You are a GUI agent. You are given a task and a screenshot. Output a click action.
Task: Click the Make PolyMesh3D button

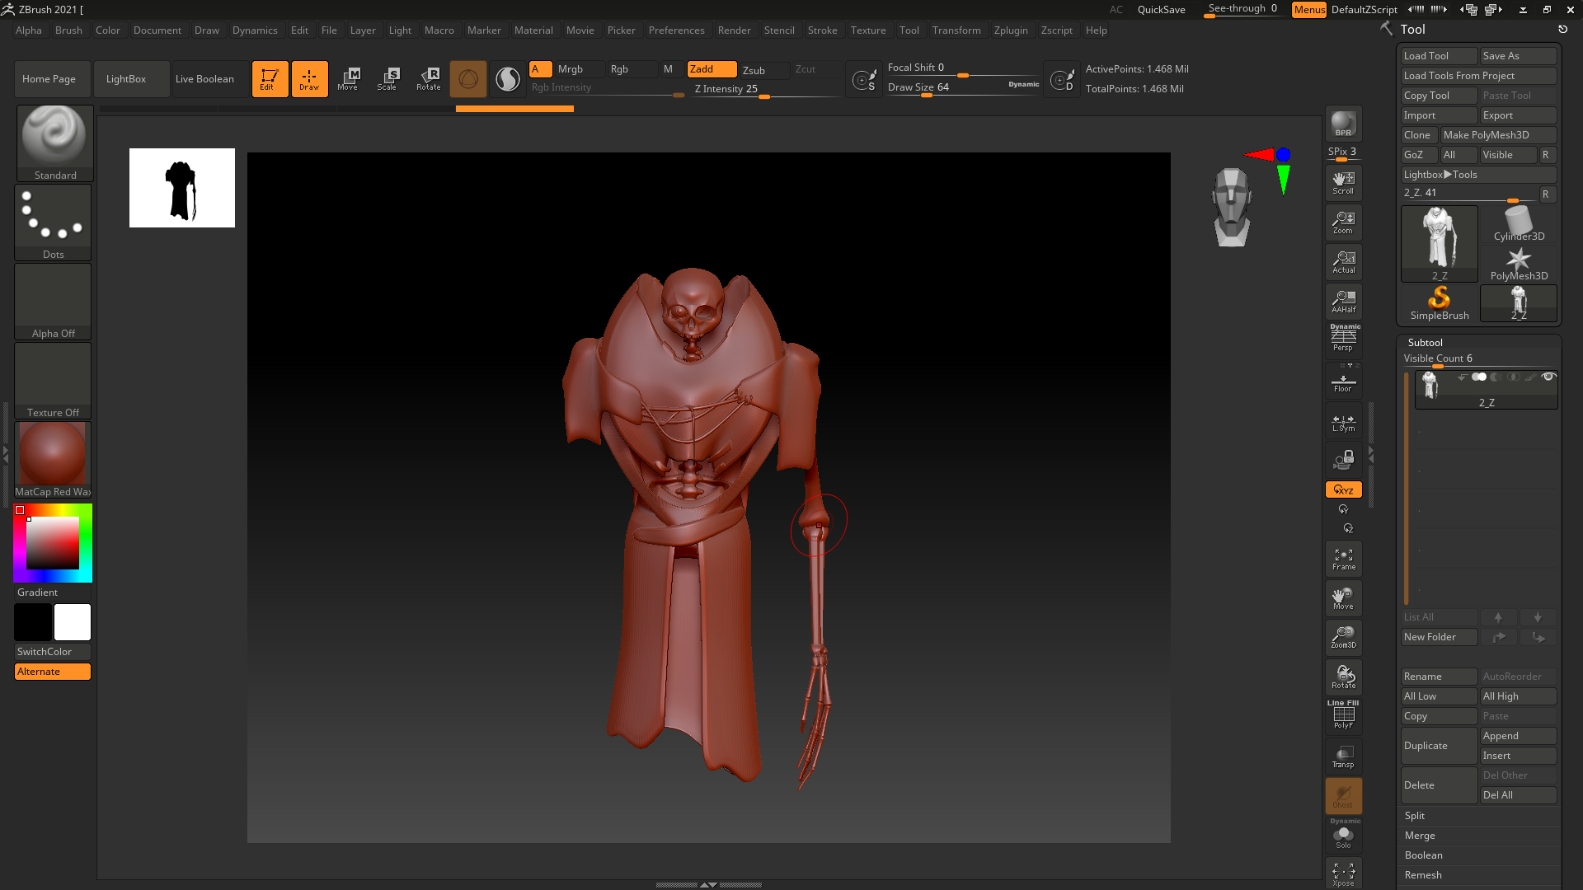click(1496, 135)
